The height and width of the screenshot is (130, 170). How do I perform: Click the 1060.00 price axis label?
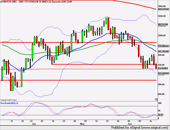(x=162, y=6)
